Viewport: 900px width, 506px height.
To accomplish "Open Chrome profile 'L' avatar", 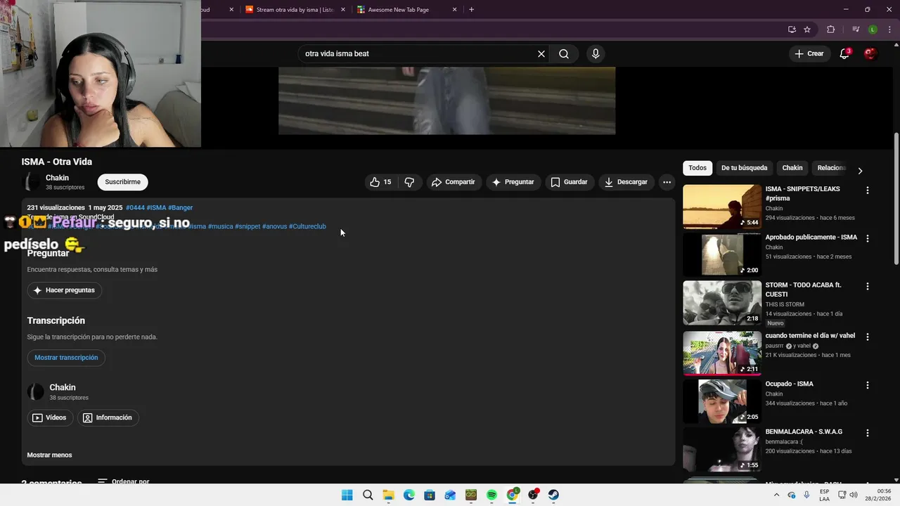I will [x=873, y=30].
